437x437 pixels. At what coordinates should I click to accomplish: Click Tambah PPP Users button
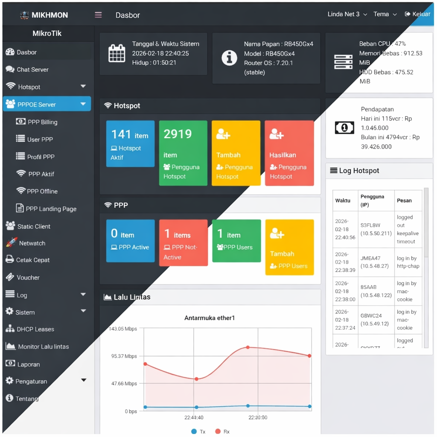click(289, 247)
